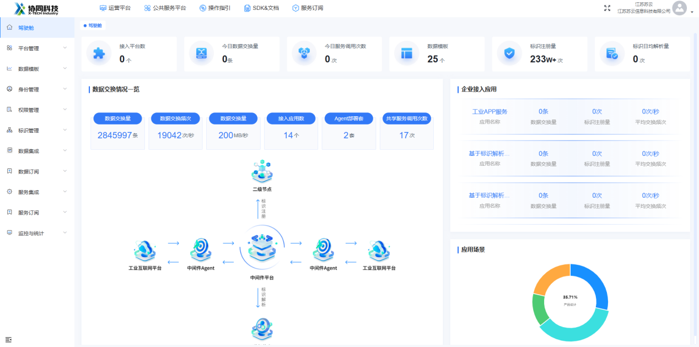Click the 数据交换频次 blue pill button
This screenshot has height=347, width=699.
pos(175,118)
